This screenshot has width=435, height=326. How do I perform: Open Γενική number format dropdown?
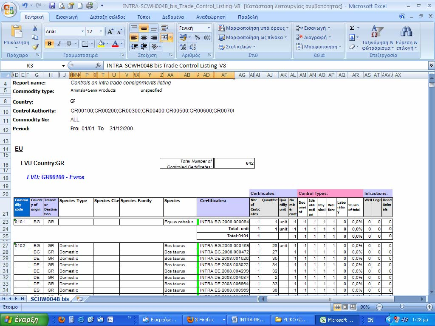(209, 28)
